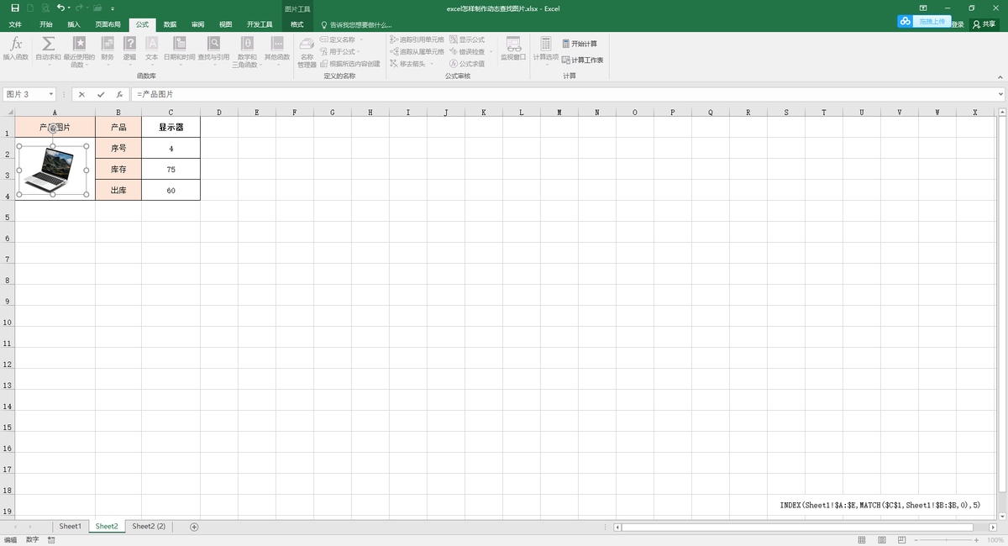Click inside the formula bar input
This screenshot has height=546, width=1008.
[x=563, y=95]
